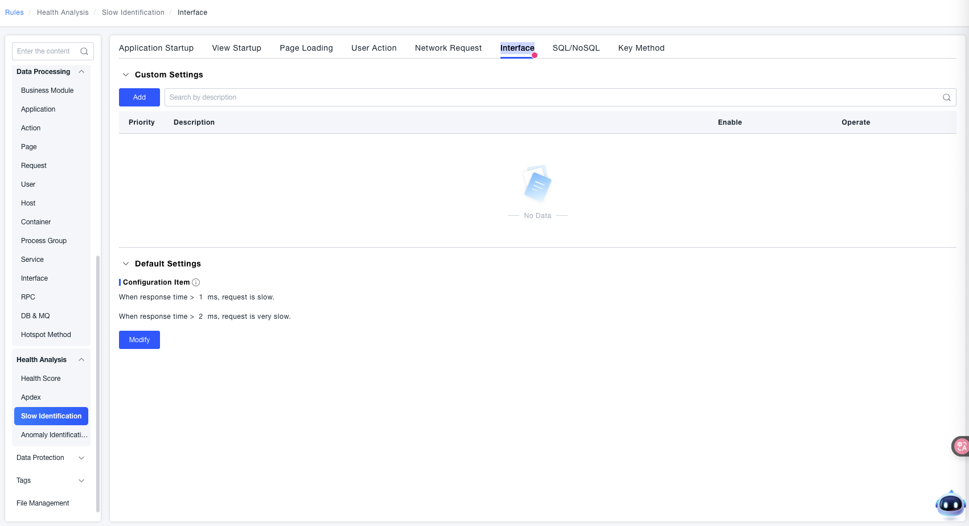Collapse the Data Processing menu group
This screenshot has height=526, width=969.
click(x=81, y=72)
